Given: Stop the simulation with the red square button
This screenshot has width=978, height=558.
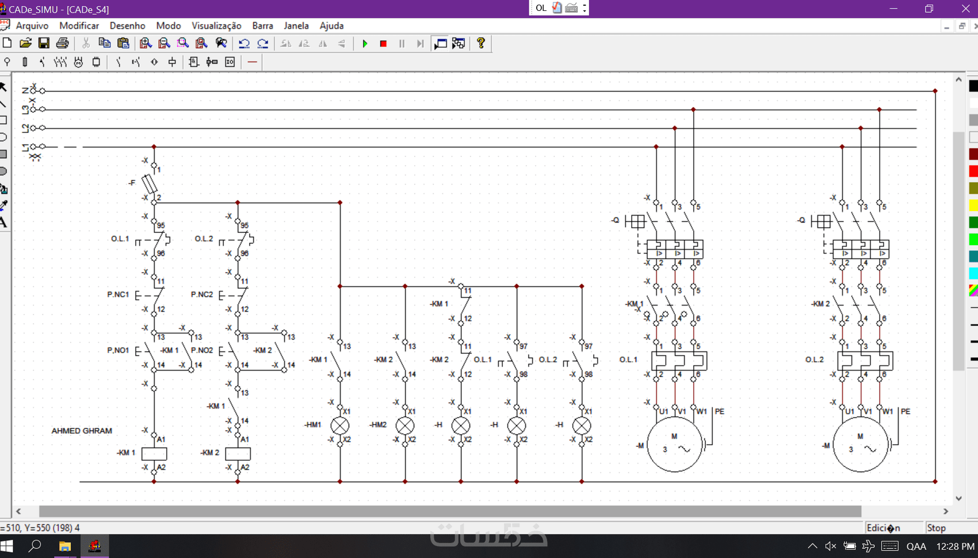Looking at the screenshot, I should pyautogui.click(x=383, y=43).
